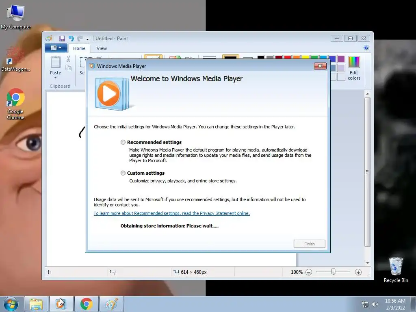Select the Recommended settings radio button

123,142
